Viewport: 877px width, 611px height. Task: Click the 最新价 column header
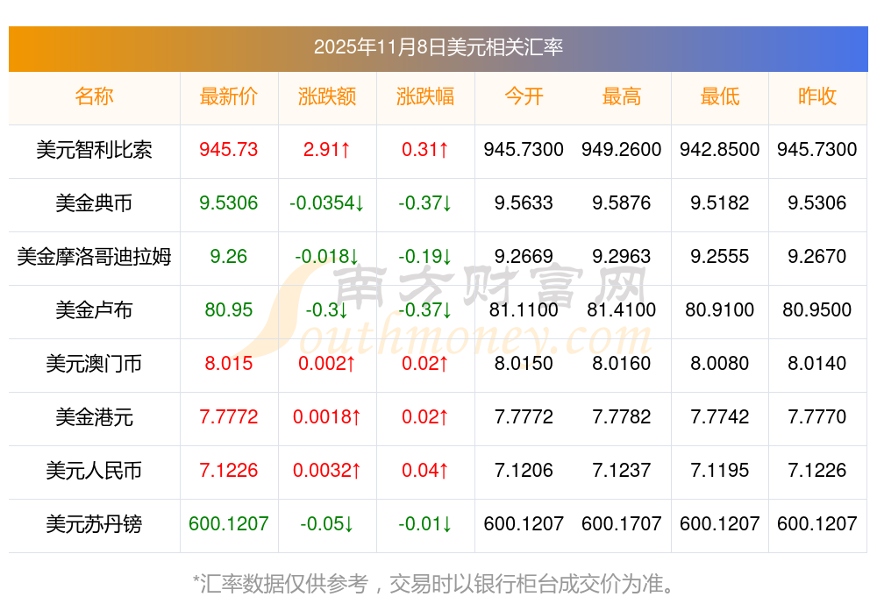tap(229, 97)
